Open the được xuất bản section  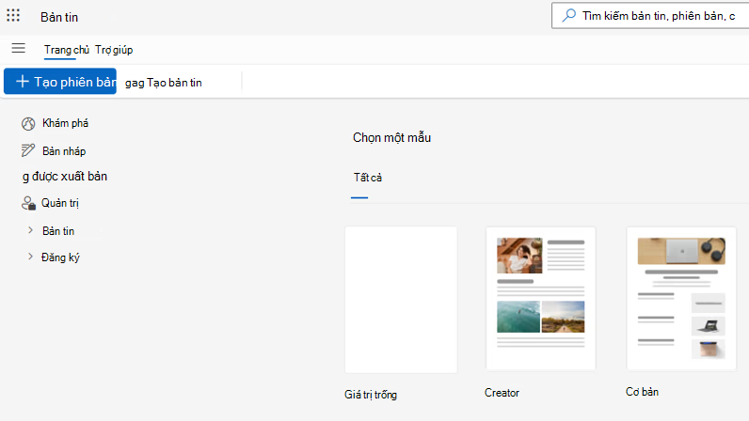[x=65, y=176]
